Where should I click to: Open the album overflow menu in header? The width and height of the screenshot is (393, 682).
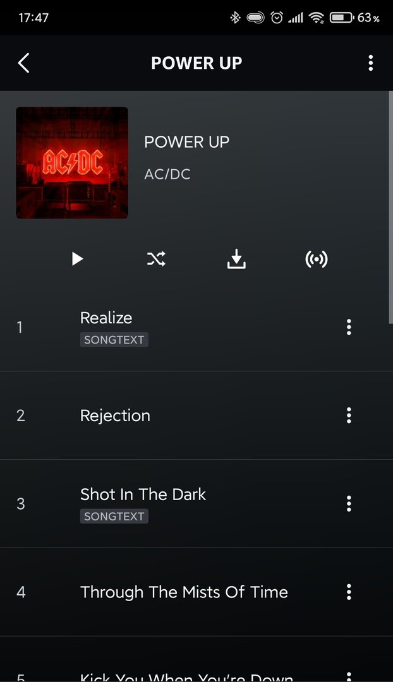[x=370, y=63]
